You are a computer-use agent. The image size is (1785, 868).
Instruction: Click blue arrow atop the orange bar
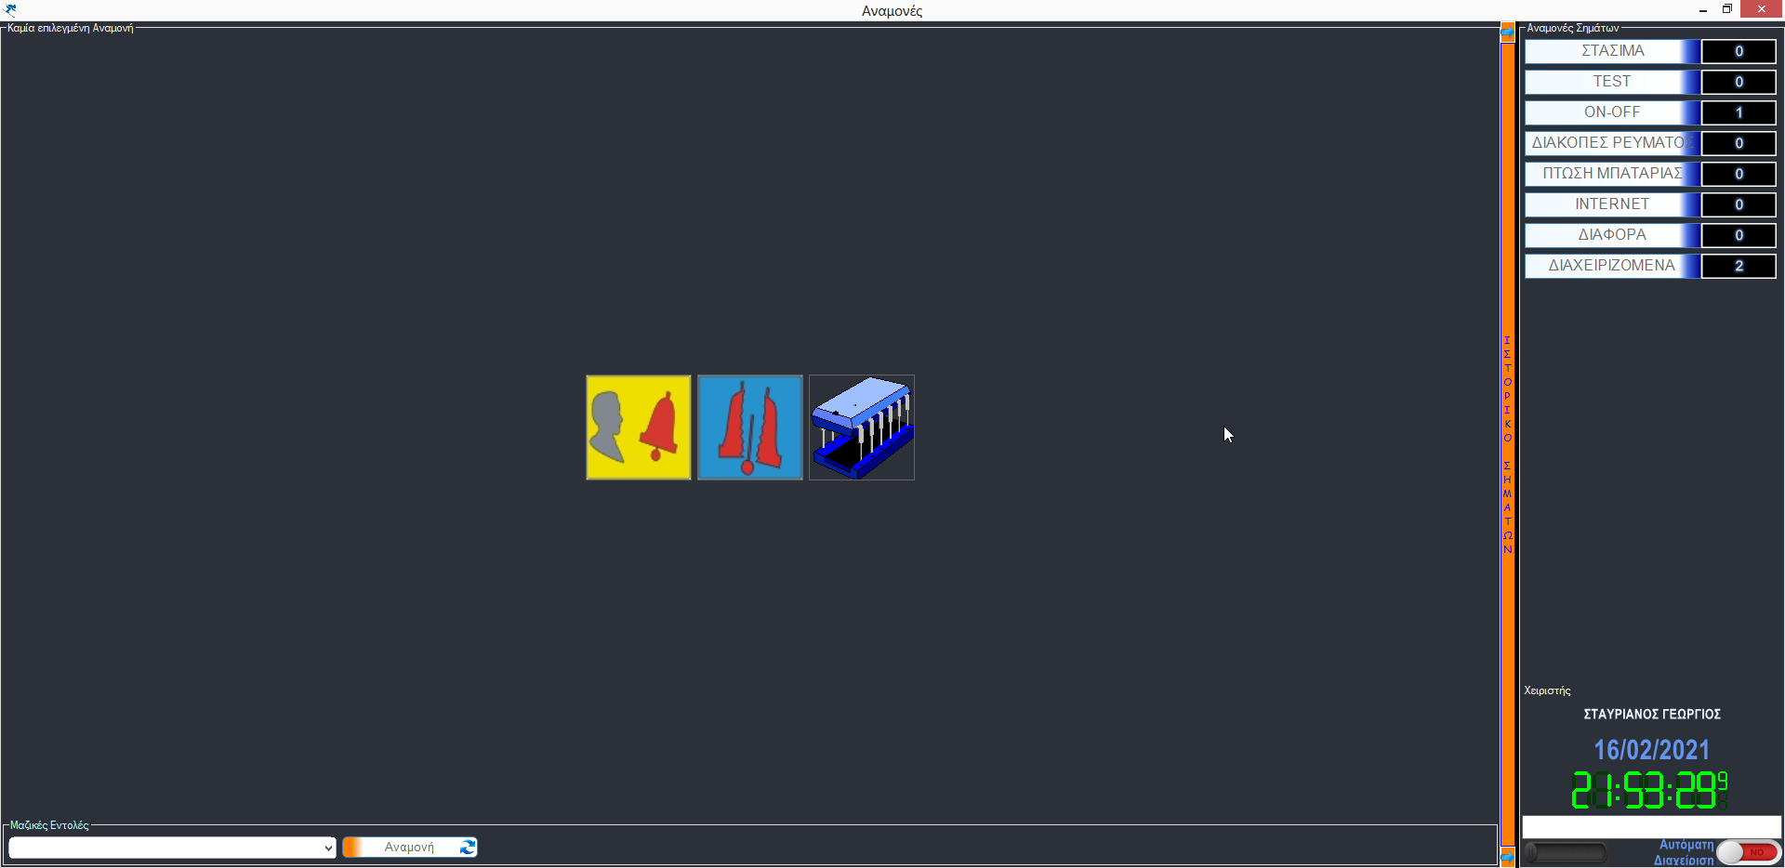[x=1507, y=33]
